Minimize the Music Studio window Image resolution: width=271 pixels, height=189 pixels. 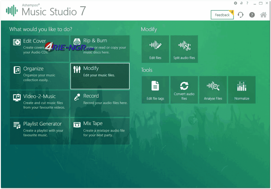[255, 4]
